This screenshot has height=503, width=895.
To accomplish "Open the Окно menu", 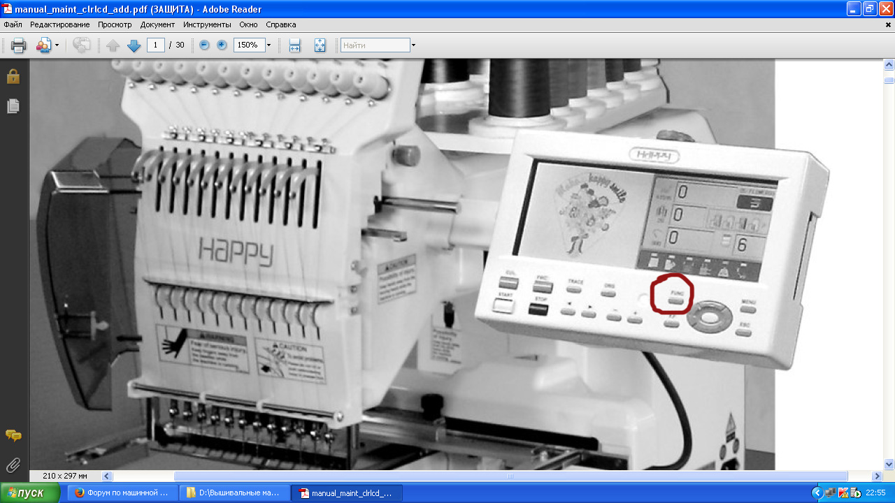I will pos(248,24).
